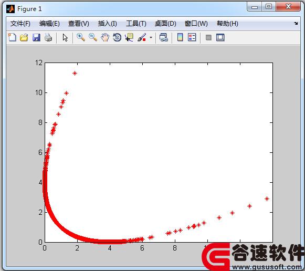Click the MATLAB logo in title bar
This screenshot has width=305, height=271.
tap(10, 9)
